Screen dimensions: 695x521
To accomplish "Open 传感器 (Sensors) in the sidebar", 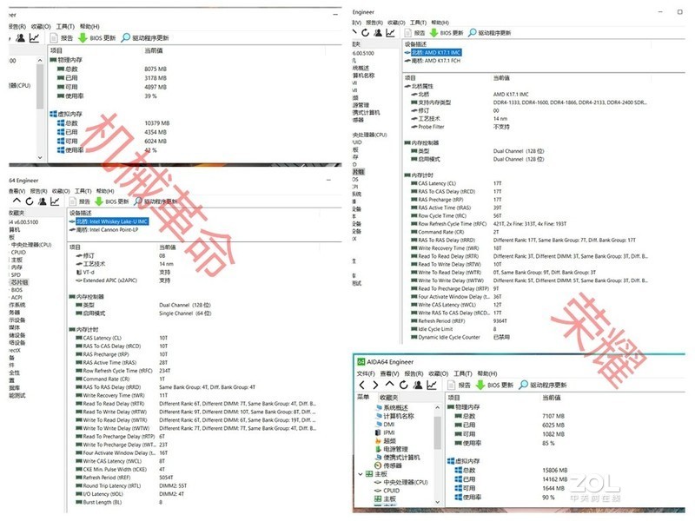I will pyautogui.click(x=392, y=465).
